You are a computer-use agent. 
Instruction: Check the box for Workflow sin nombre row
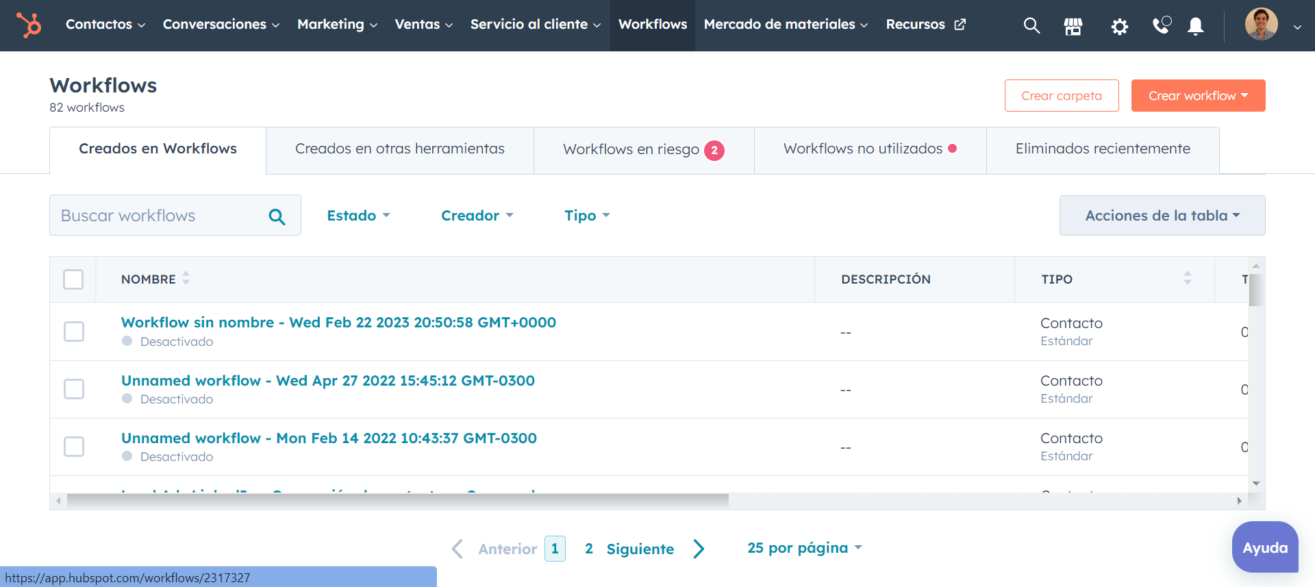[74, 332]
